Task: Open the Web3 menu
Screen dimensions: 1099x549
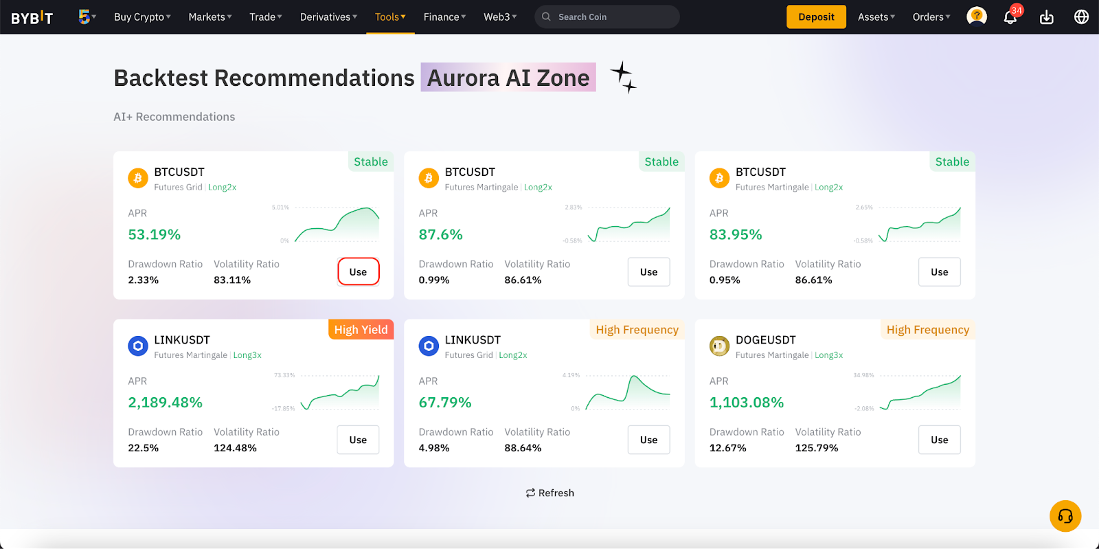Action: [500, 17]
